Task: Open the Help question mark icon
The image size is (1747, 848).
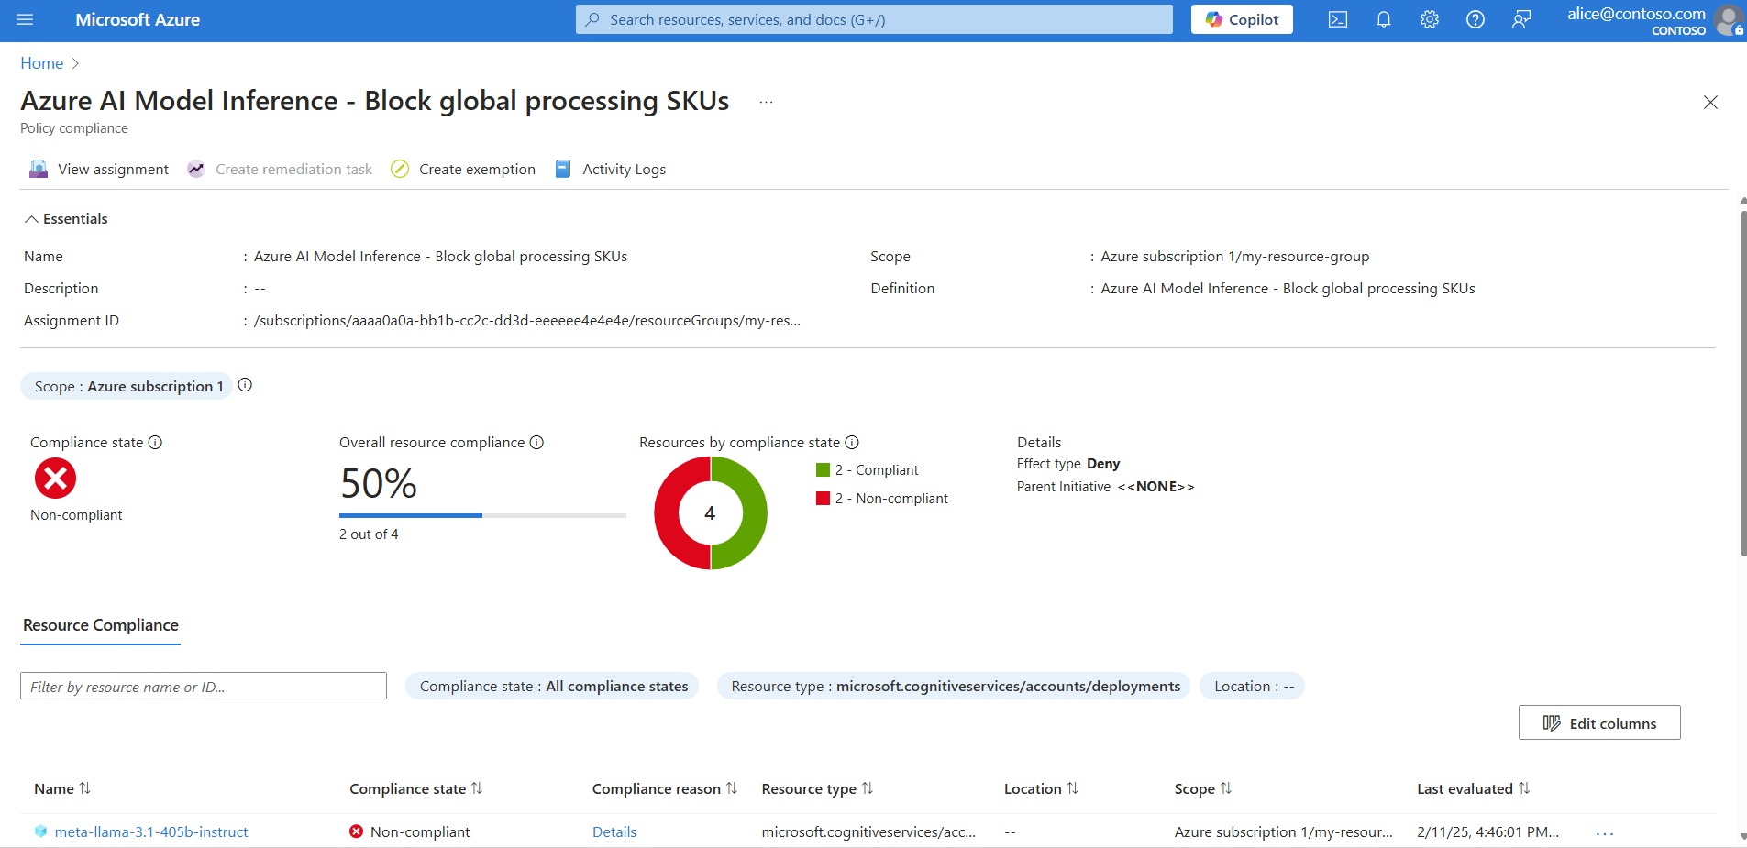Action: 1476,19
